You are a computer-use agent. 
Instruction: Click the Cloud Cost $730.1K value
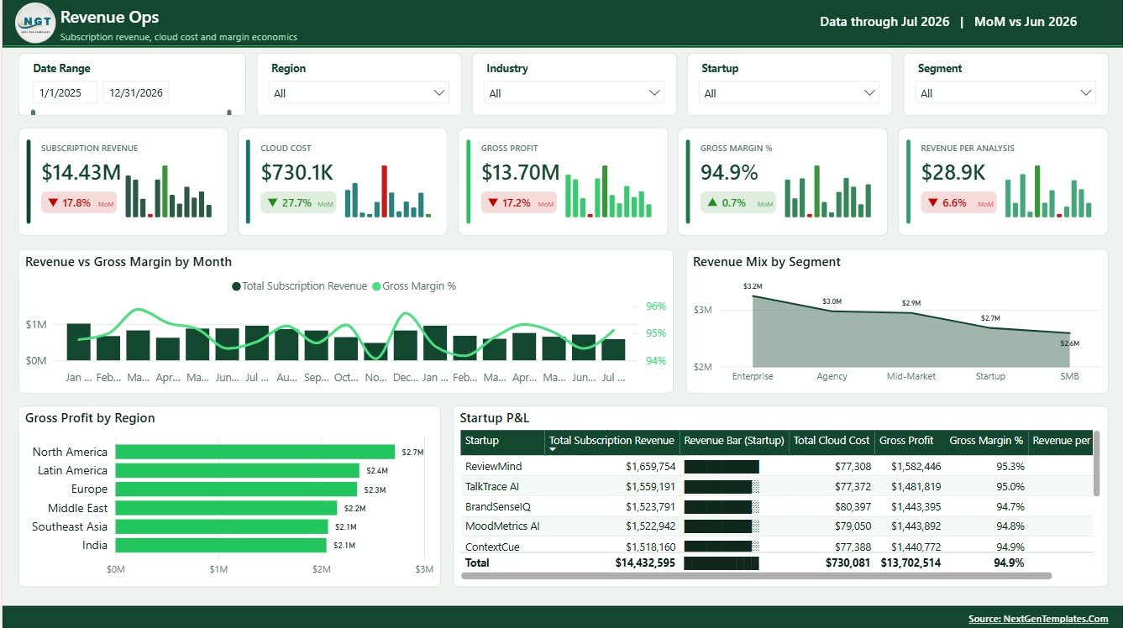[297, 172]
